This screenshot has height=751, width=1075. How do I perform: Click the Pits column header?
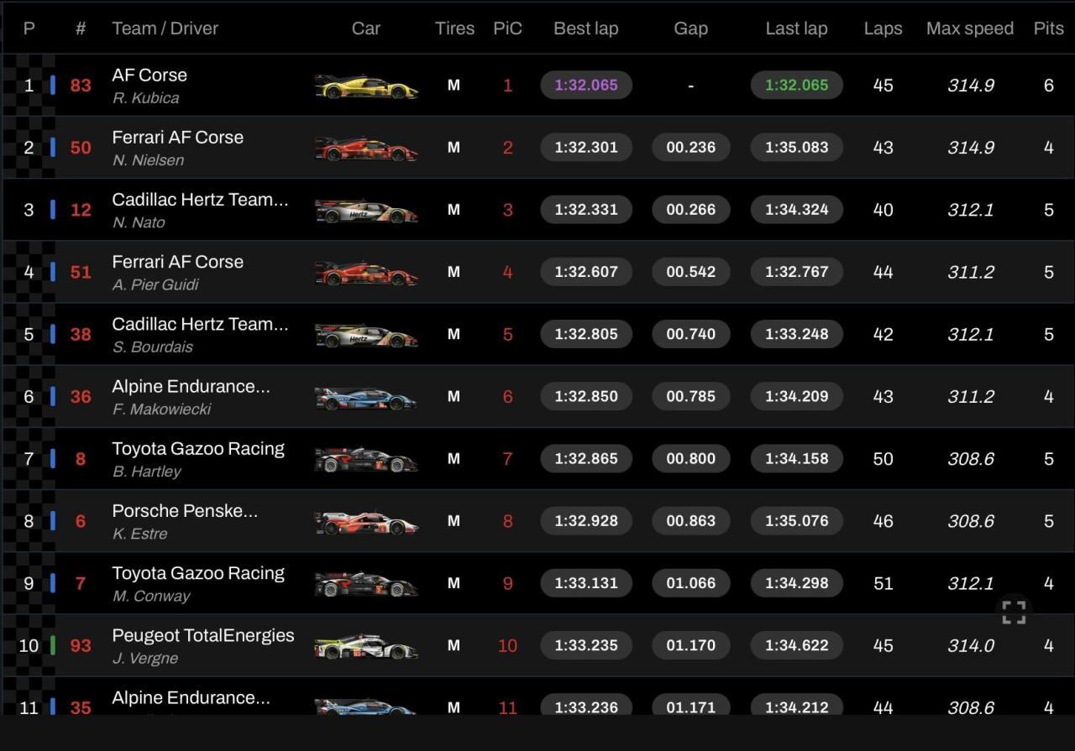(1049, 29)
